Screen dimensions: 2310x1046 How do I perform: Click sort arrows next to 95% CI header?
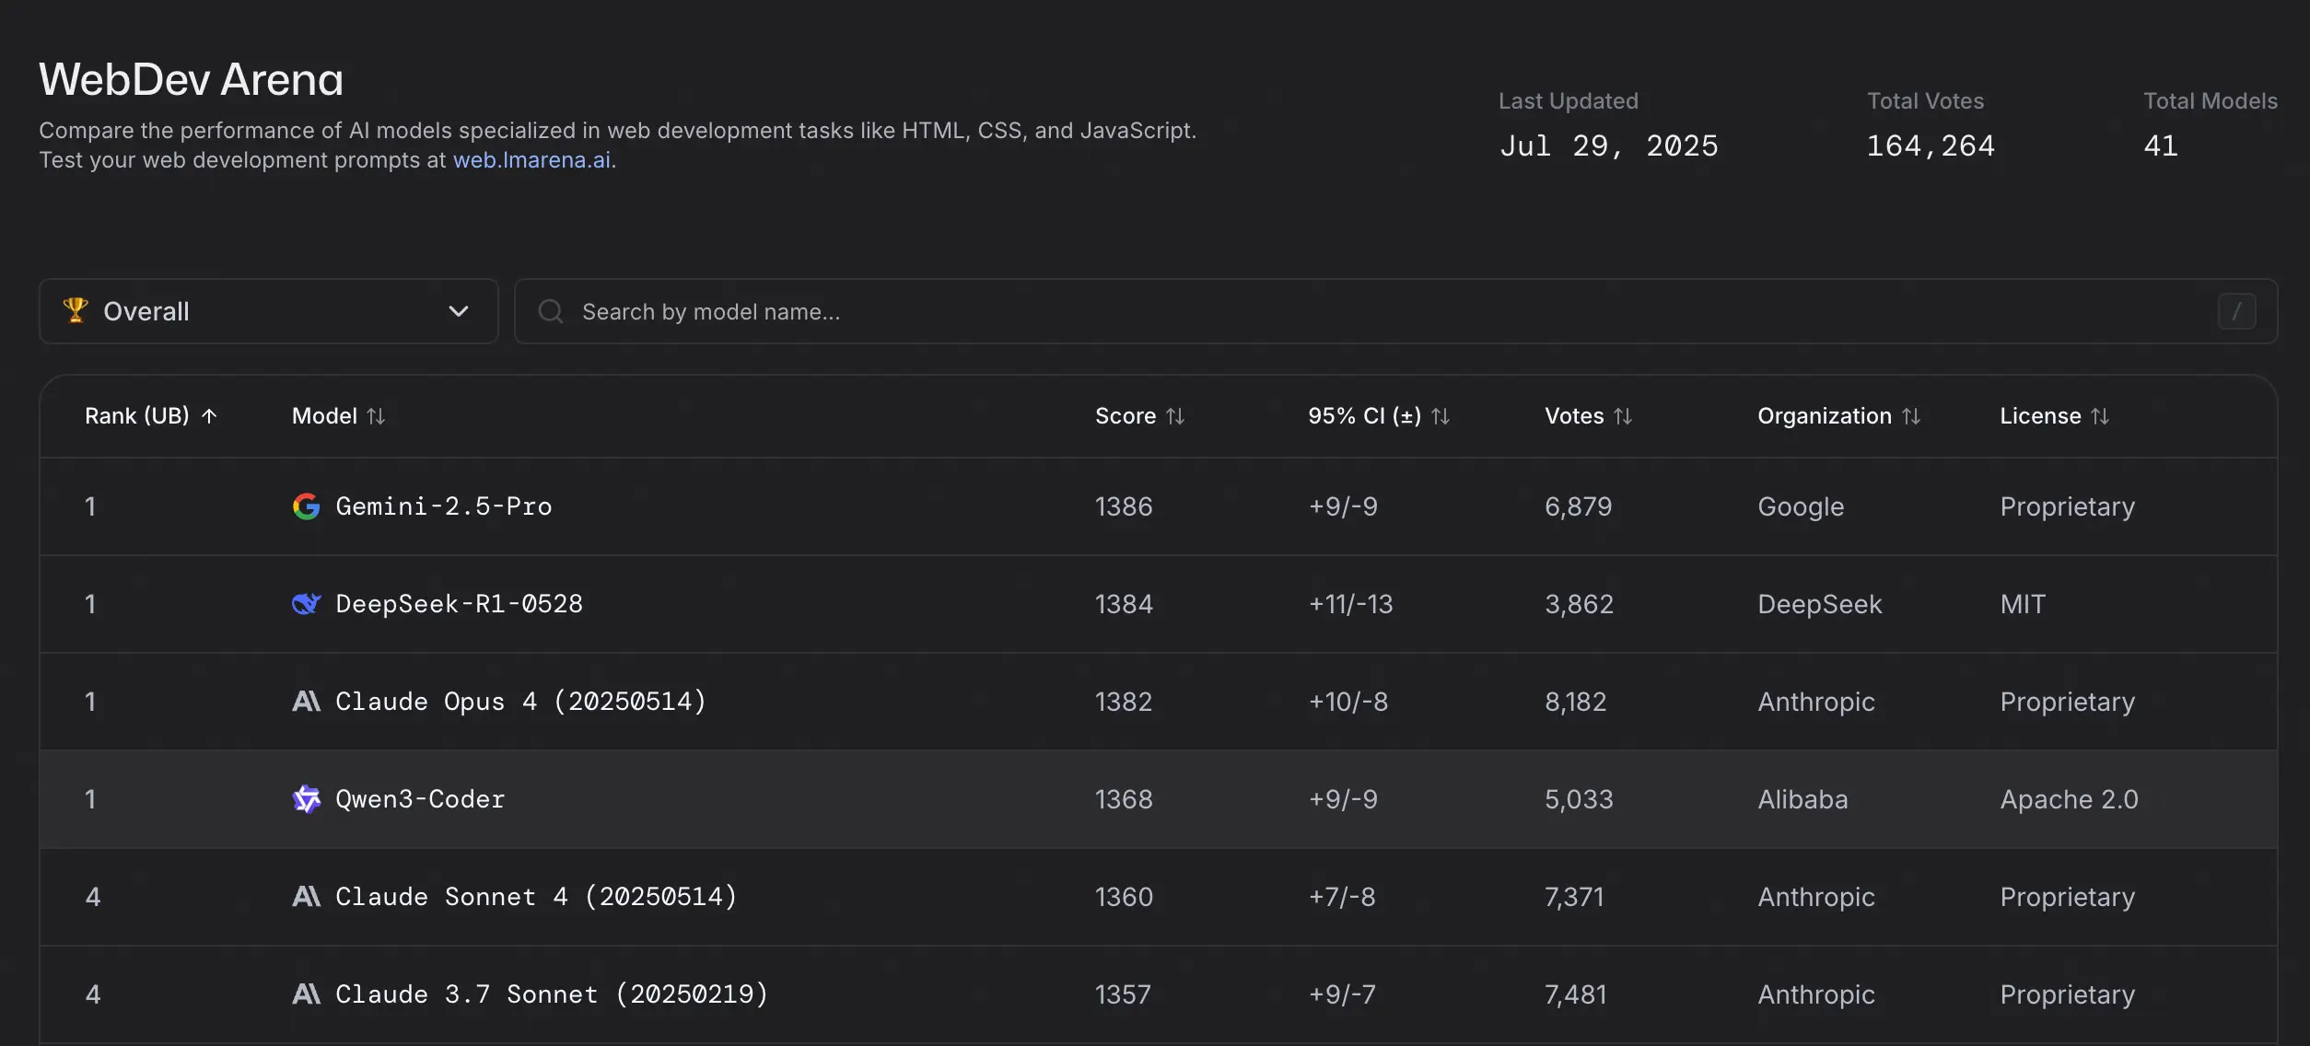[1441, 416]
